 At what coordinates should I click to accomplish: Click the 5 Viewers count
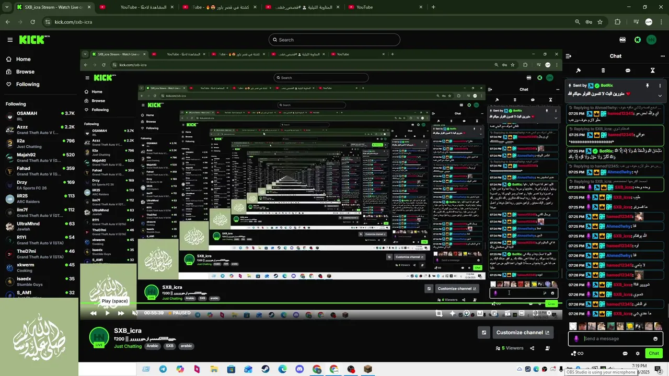tap(510, 348)
